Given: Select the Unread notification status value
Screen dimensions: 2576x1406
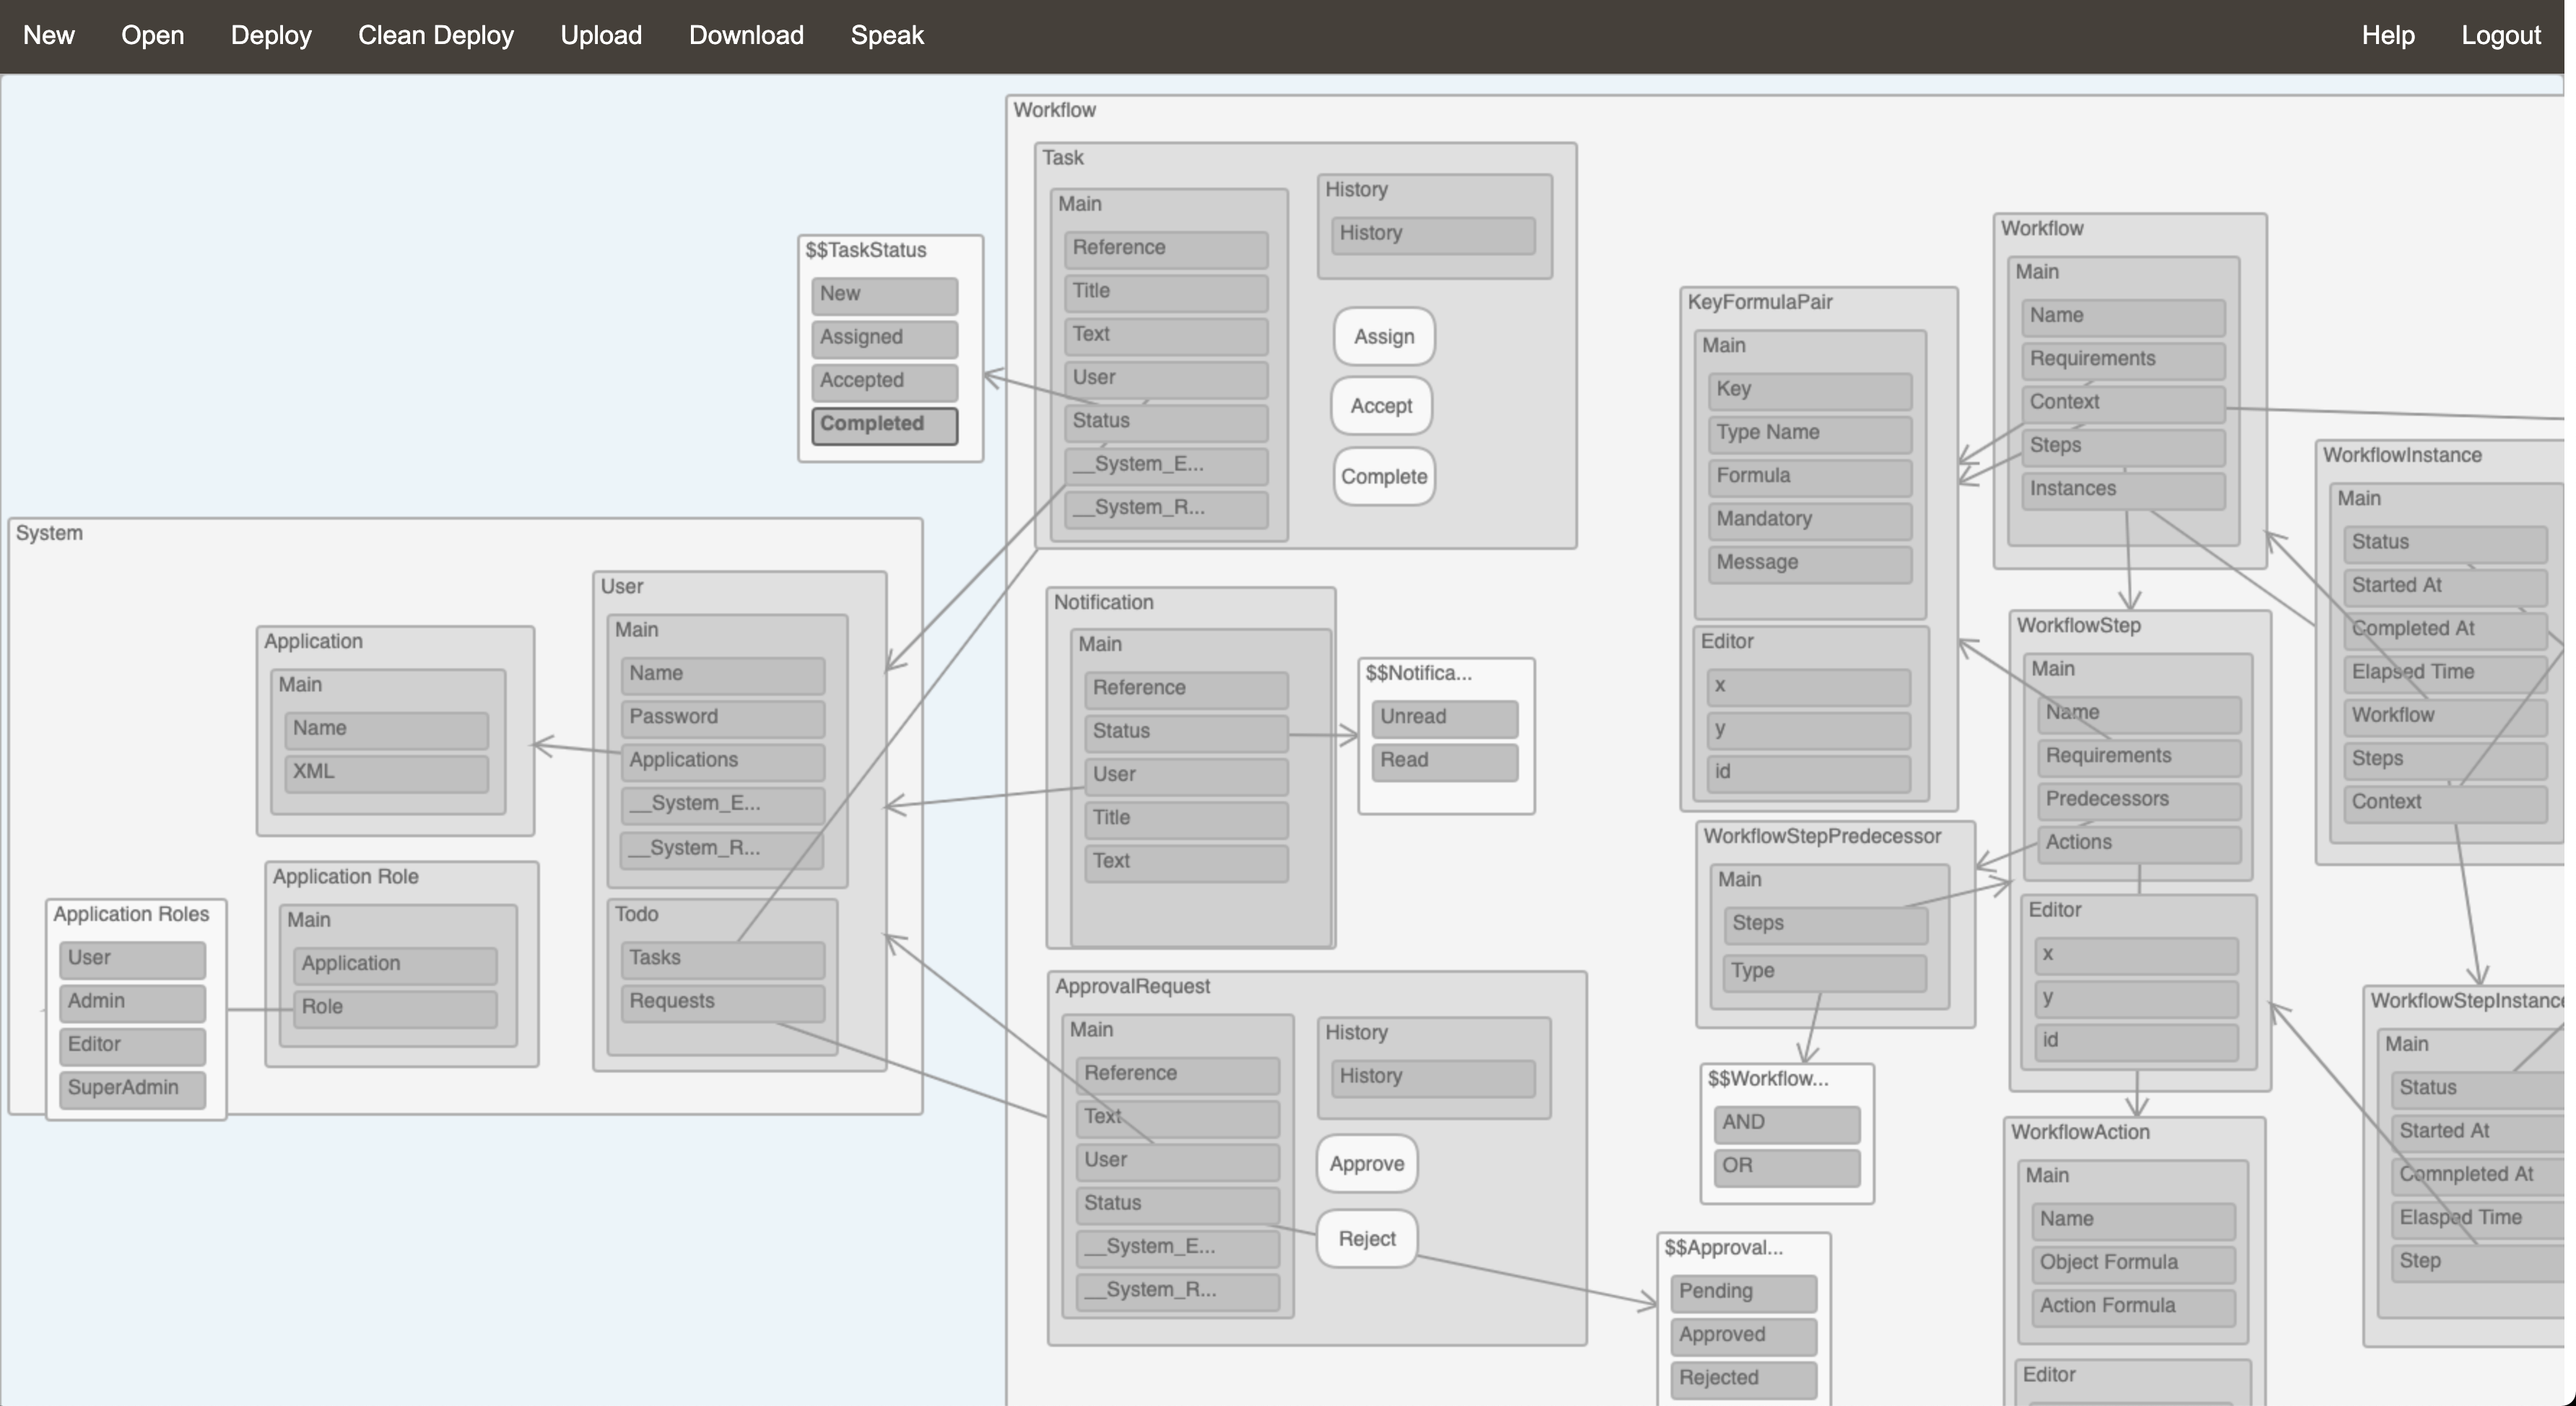Looking at the screenshot, I should click(x=1444, y=717).
